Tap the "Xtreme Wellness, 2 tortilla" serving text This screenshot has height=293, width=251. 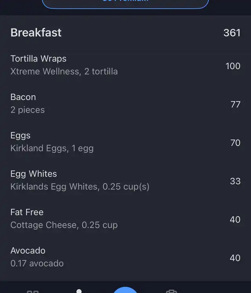tap(64, 71)
